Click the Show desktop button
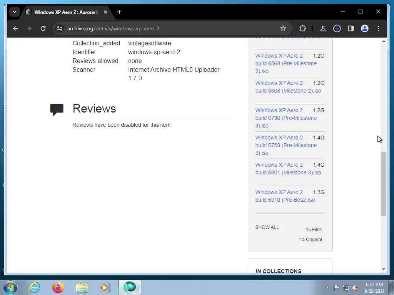This screenshot has height=295, width=394. (391, 287)
